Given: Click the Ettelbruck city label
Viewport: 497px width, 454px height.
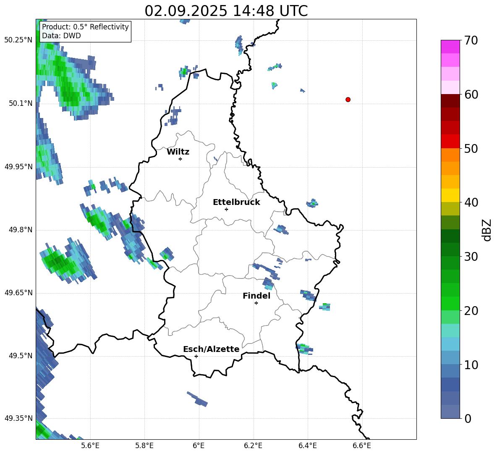Looking at the screenshot, I should click(236, 202).
